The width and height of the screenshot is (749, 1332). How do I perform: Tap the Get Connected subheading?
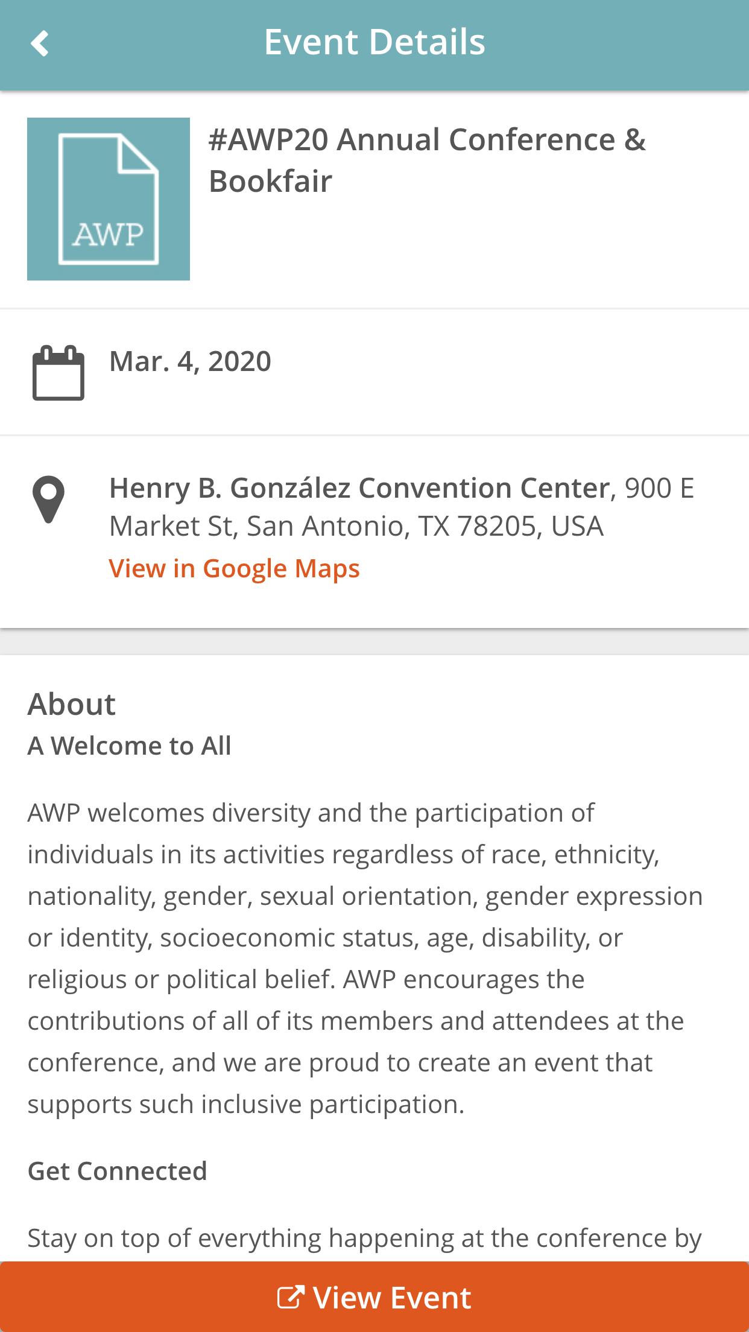point(118,1171)
